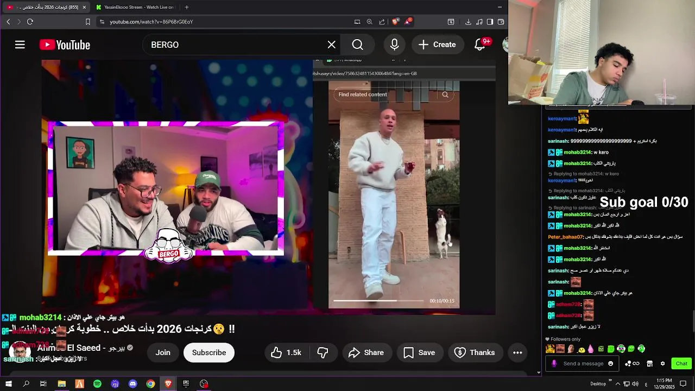Open the YouTube guide hamburger menu
Image resolution: width=695 pixels, height=391 pixels.
[20, 45]
